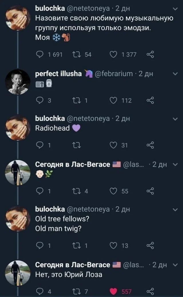Open the dropdown arrow on perfect illusha's tweet
Viewport: 183px width, 297px height.
175,74
